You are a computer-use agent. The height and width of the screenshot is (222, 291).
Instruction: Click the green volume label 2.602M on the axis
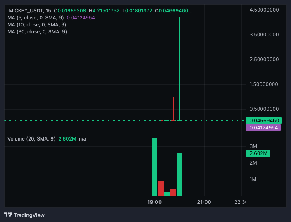(x=258, y=153)
